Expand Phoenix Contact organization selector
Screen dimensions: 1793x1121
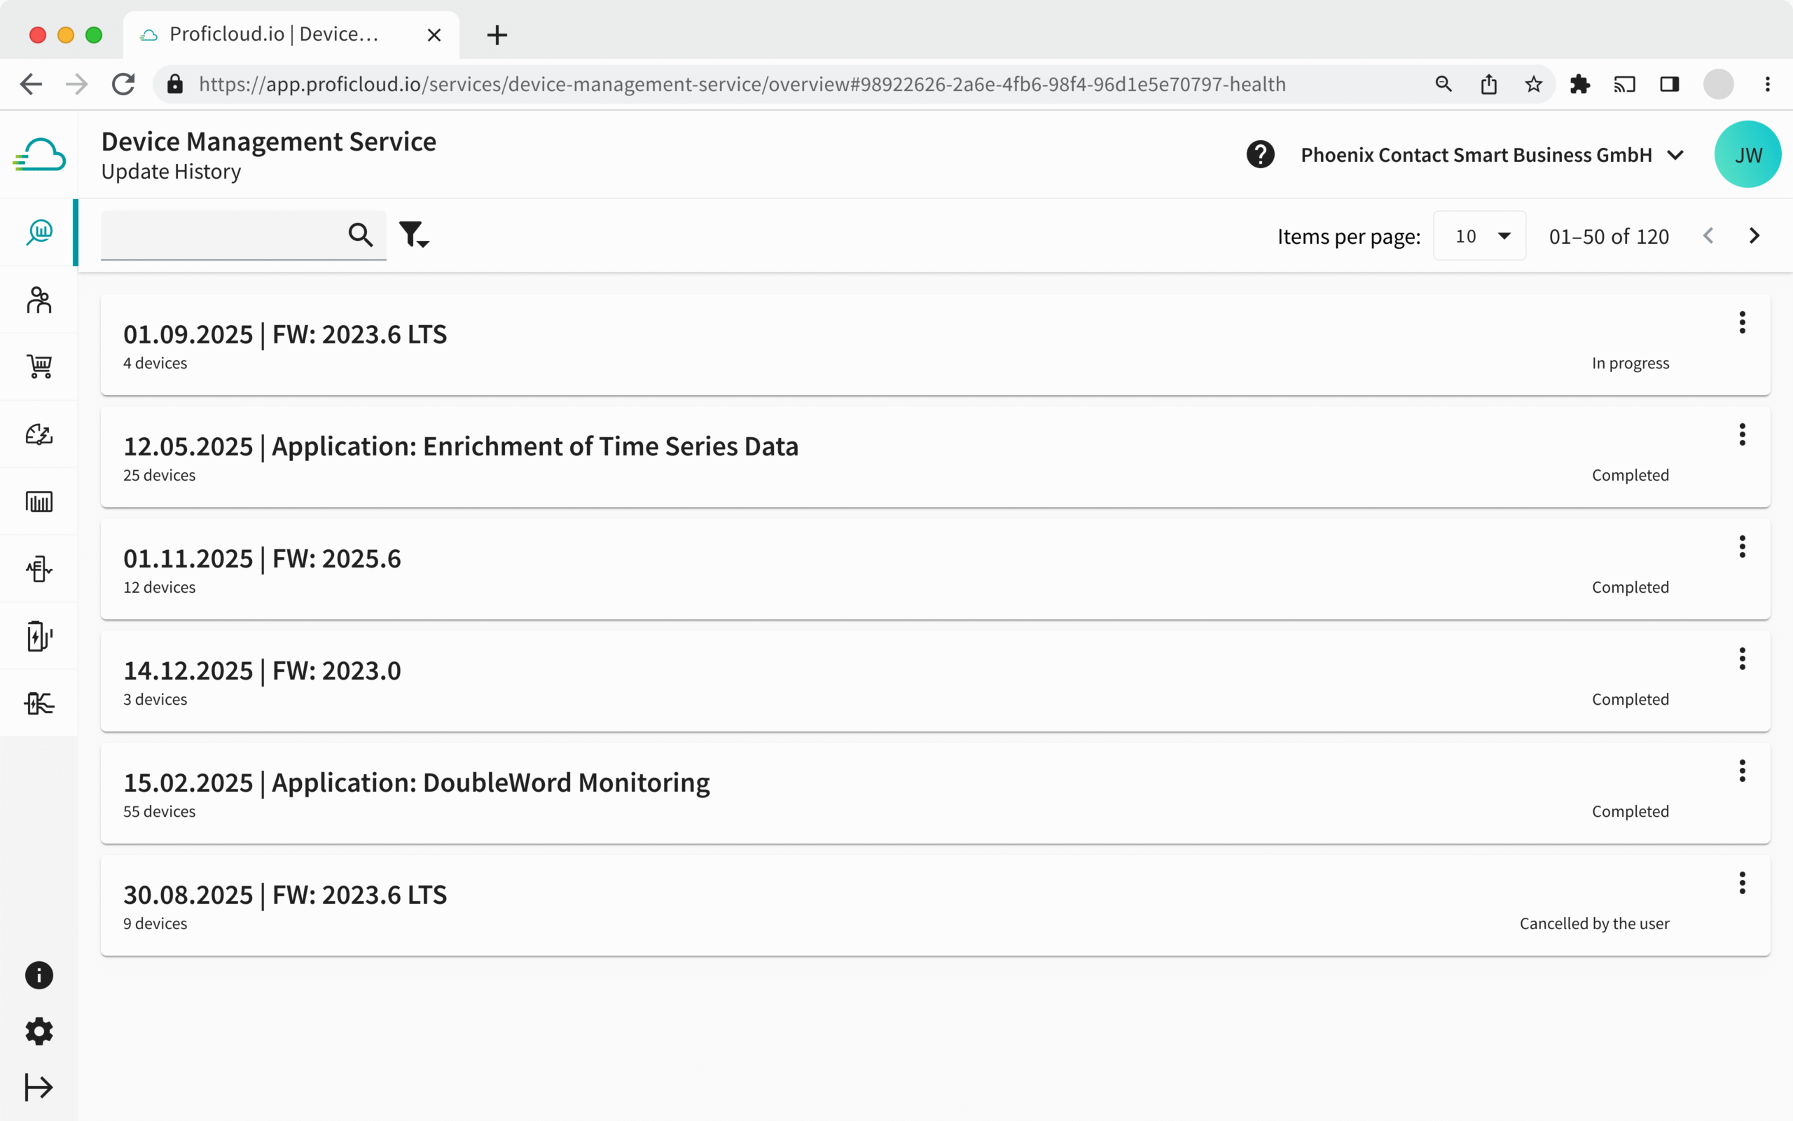point(1675,155)
